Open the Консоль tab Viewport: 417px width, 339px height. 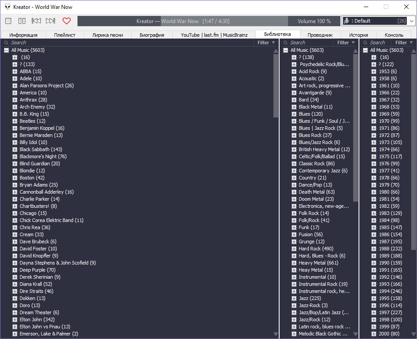pos(394,35)
